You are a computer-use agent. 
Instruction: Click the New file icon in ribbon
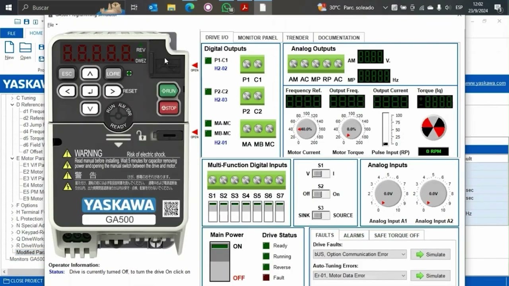tap(10, 47)
